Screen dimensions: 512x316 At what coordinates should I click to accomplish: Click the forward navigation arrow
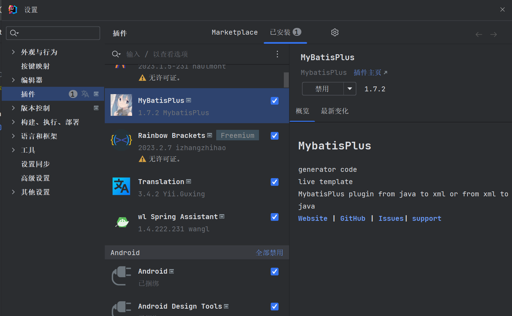493,34
